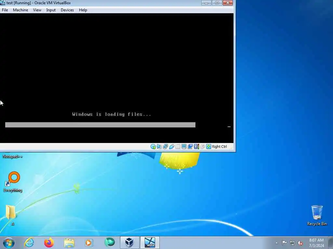333x249 pixels.
Task: Select the Everything desktop shortcut
Action: [x=13, y=182]
